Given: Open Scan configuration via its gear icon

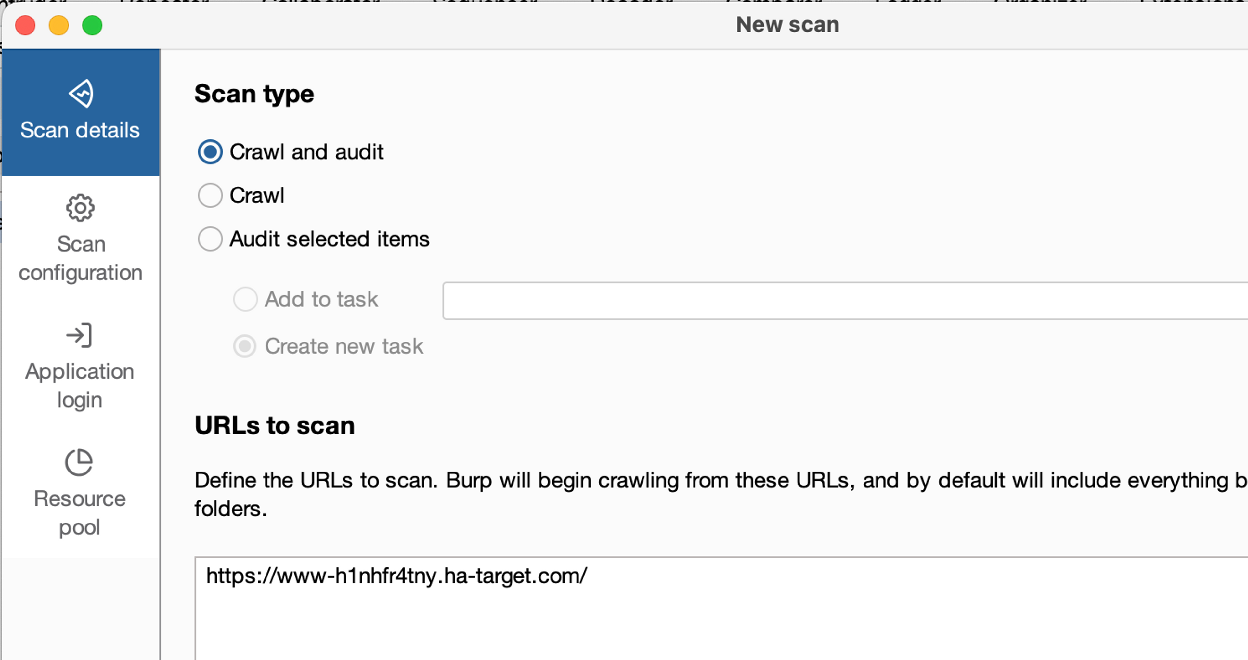Looking at the screenshot, I should (80, 208).
